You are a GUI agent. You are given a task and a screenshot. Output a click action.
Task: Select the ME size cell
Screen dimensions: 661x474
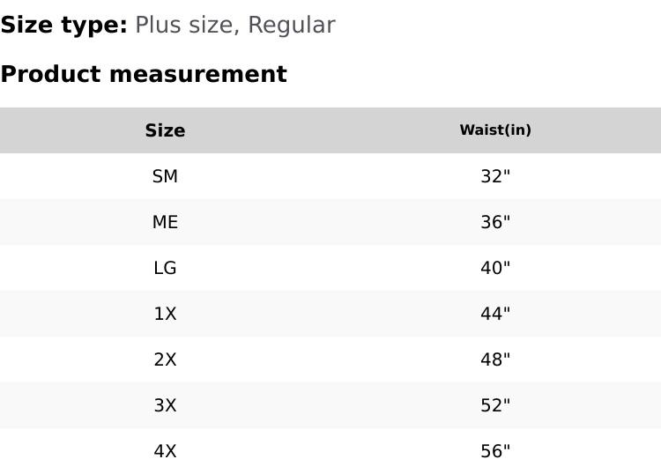[165, 222]
